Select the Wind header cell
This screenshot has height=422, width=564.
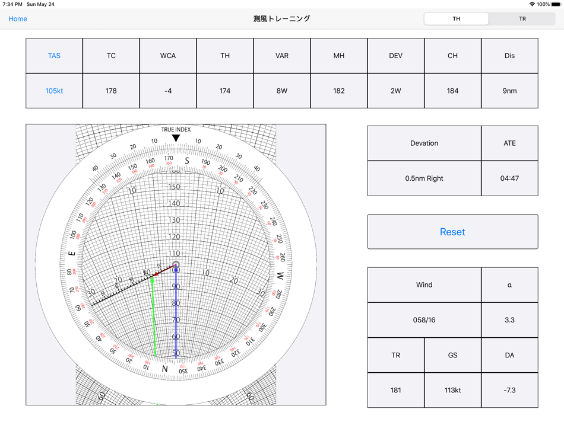[424, 284]
